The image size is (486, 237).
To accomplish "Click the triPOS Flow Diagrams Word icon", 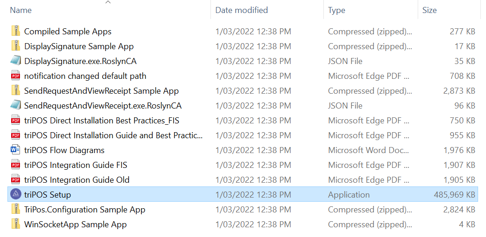I will point(15,150).
